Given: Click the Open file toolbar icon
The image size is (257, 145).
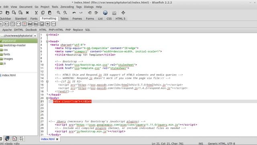Looking at the screenshot, I should (7, 12).
